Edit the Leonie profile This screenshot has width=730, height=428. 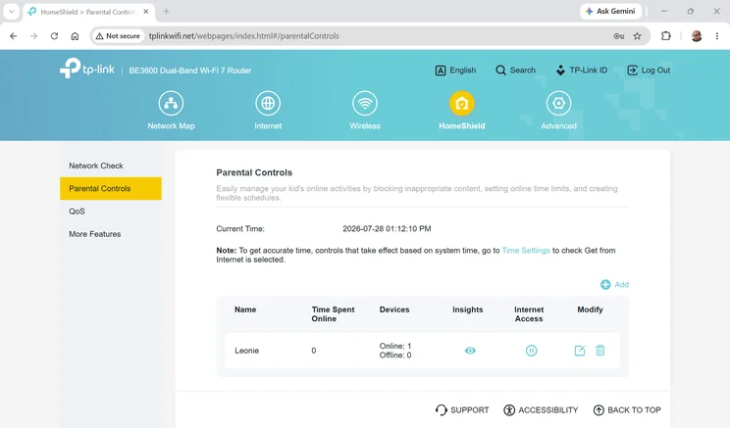[580, 351]
